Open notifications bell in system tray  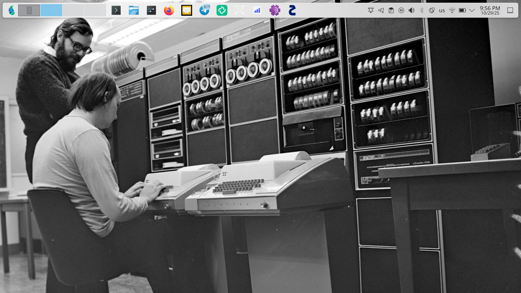(x=371, y=10)
